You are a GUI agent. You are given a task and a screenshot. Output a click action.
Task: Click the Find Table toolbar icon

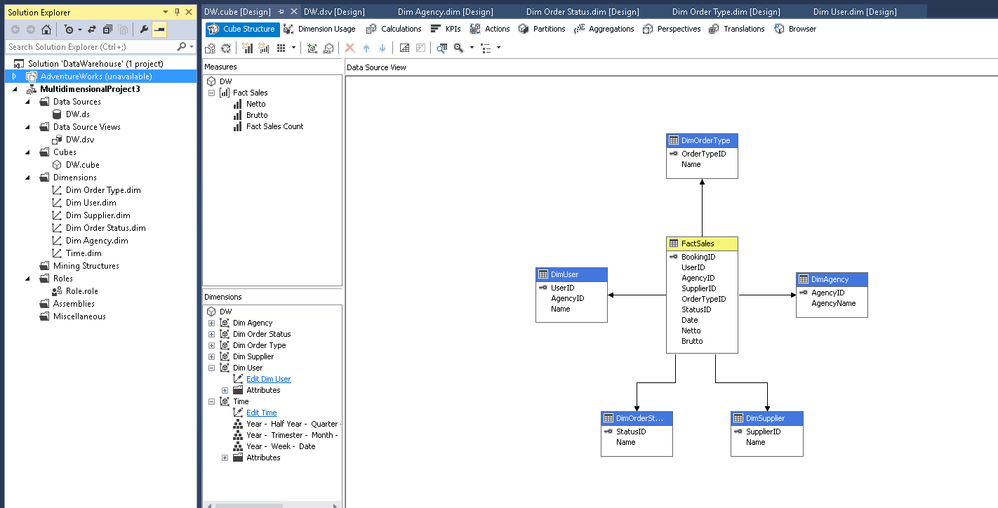[441, 48]
